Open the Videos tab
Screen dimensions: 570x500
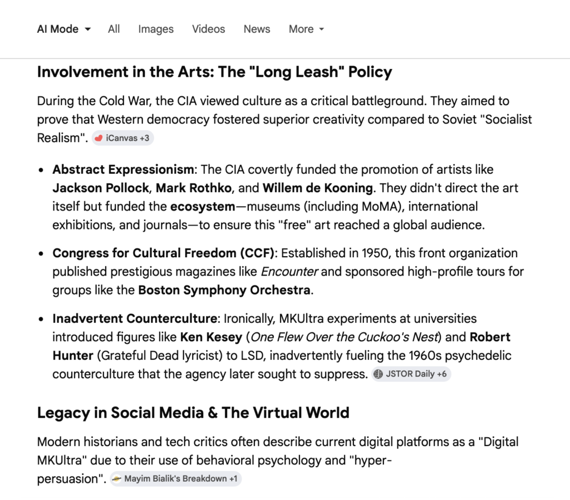pos(209,29)
